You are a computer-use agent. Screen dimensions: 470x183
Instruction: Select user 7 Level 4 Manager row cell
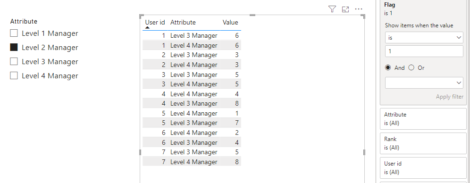point(193,162)
